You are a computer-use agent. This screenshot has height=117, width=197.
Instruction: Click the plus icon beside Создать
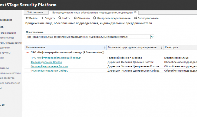42,18
